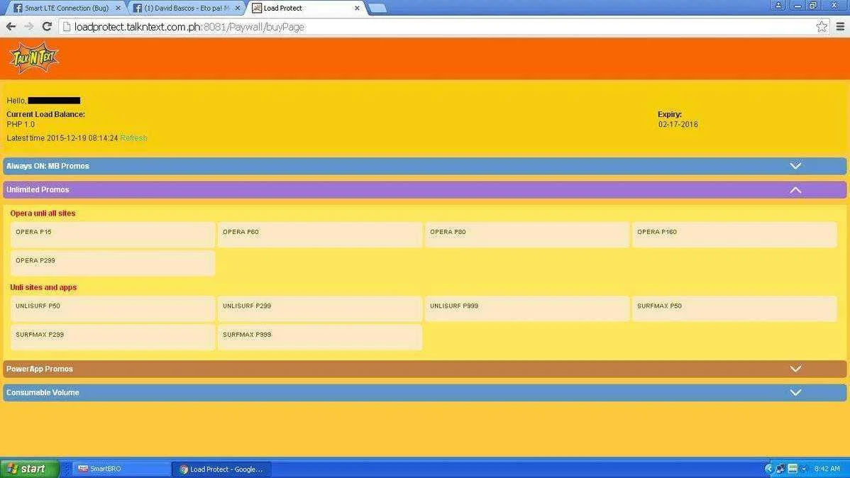Click the PHP 1.0 balance value
Image resolution: width=850 pixels, height=478 pixels.
(x=21, y=124)
